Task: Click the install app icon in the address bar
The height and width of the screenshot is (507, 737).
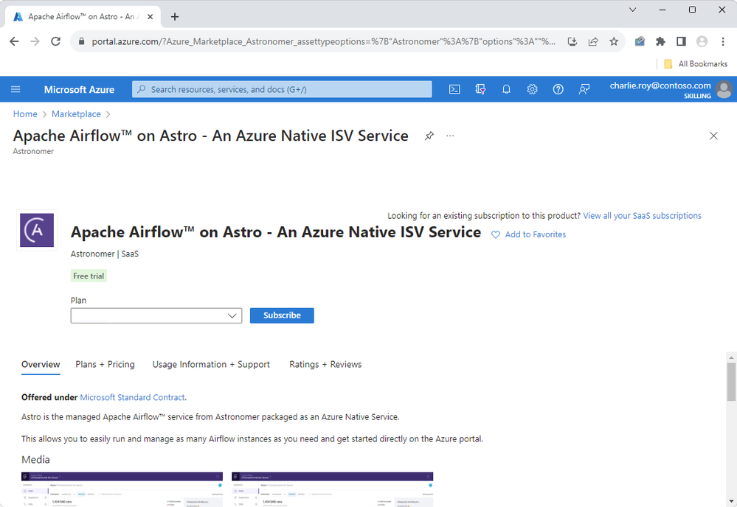Action: point(572,41)
